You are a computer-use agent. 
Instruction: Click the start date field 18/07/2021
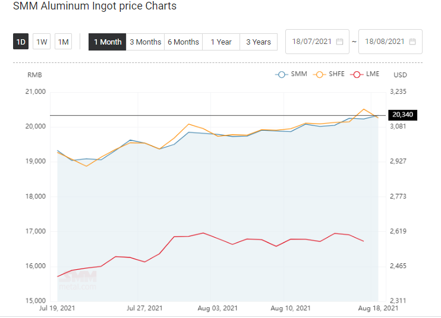point(317,42)
